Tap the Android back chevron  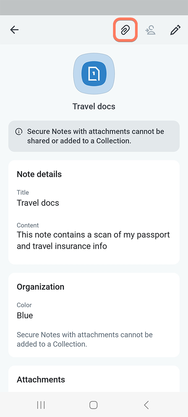click(x=146, y=405)
